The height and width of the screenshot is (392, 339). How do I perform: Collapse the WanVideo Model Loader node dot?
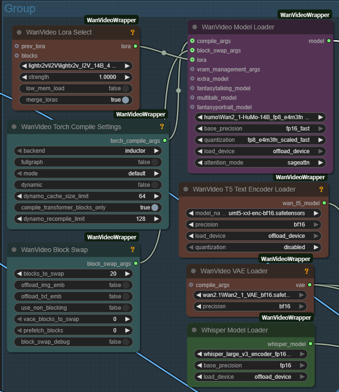tap(194, 27)
